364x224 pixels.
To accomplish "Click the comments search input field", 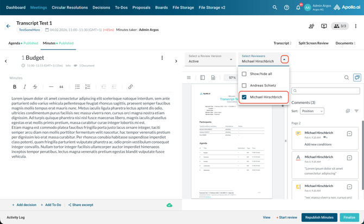I will pyautogui.click(x=326, y=91).
